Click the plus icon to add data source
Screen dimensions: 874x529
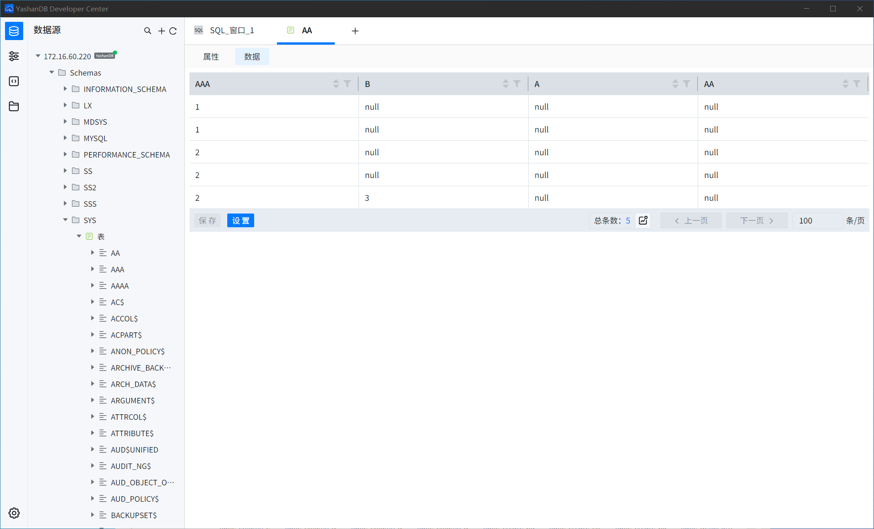161,31
